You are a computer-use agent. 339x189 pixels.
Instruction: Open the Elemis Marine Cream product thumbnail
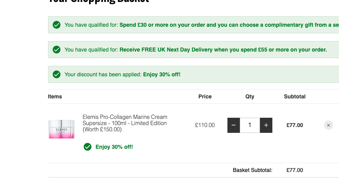tap(61, 129)
